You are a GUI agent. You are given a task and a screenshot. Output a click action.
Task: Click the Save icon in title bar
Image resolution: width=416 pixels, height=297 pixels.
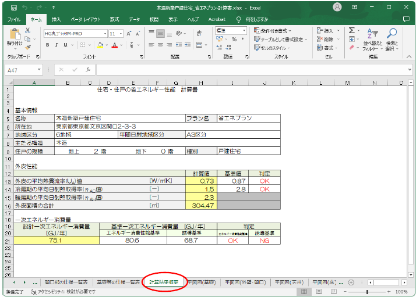[x=14, y=8]
